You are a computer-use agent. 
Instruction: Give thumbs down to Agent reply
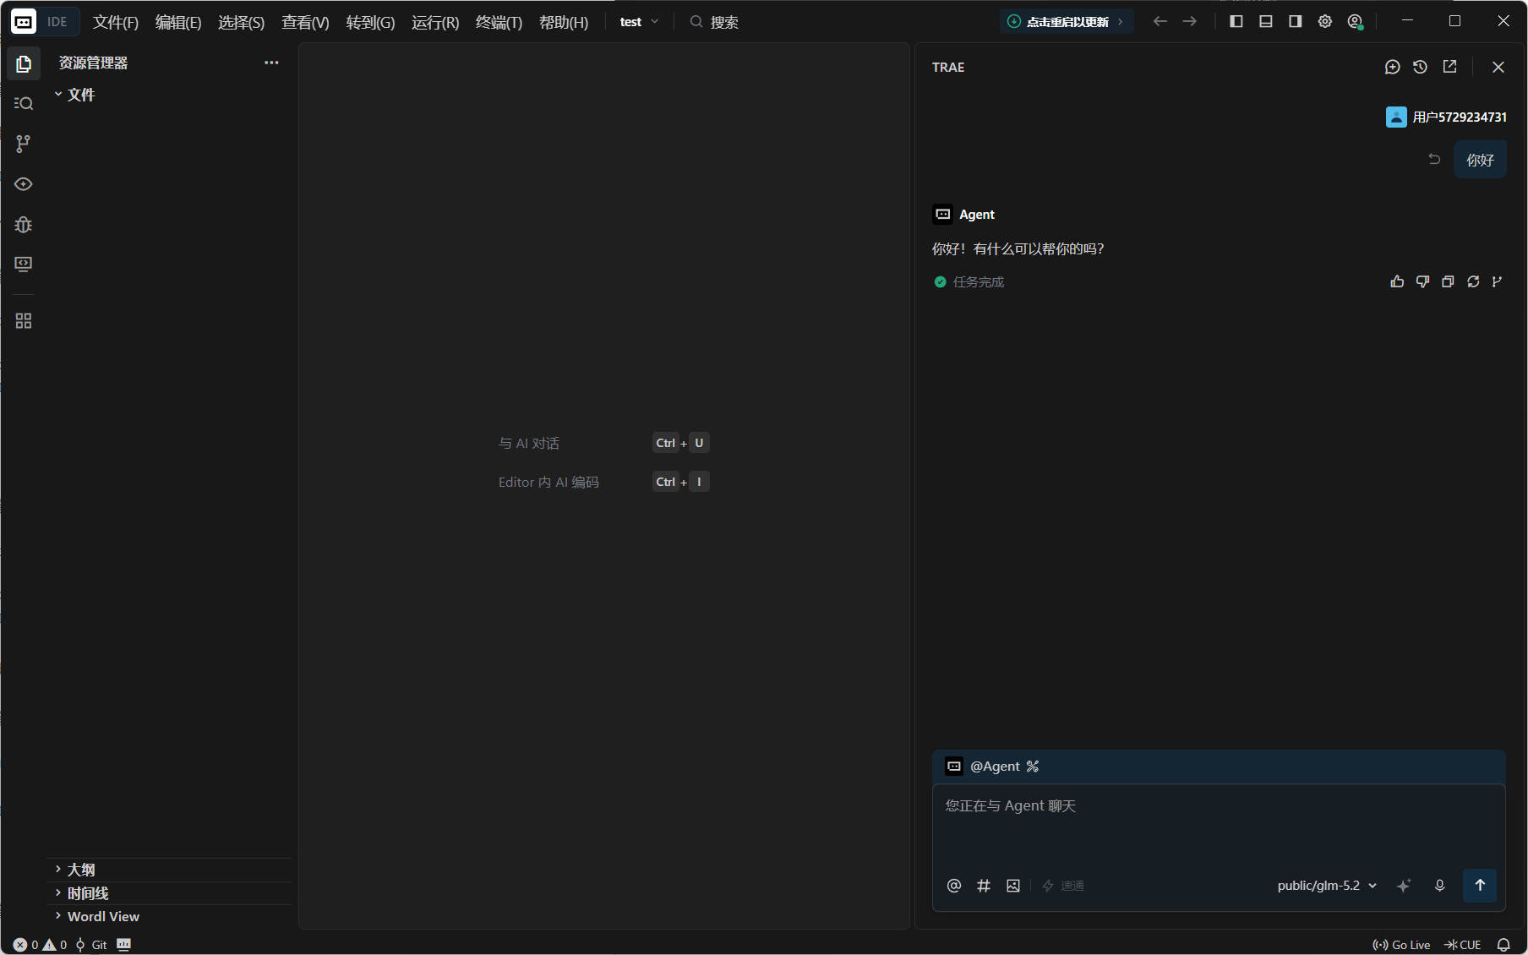pos(1422,281)
